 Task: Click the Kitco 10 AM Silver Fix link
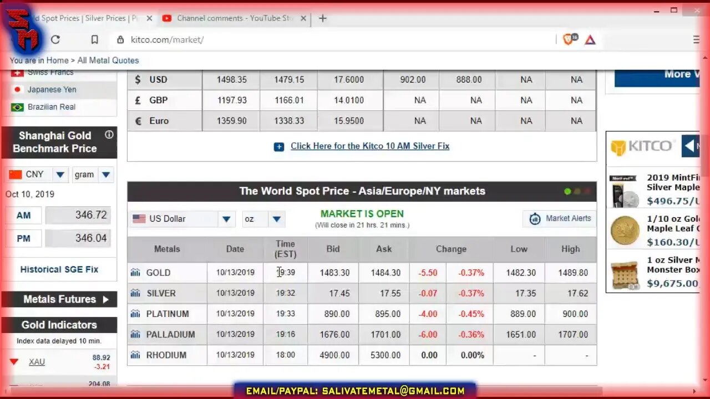370,146
